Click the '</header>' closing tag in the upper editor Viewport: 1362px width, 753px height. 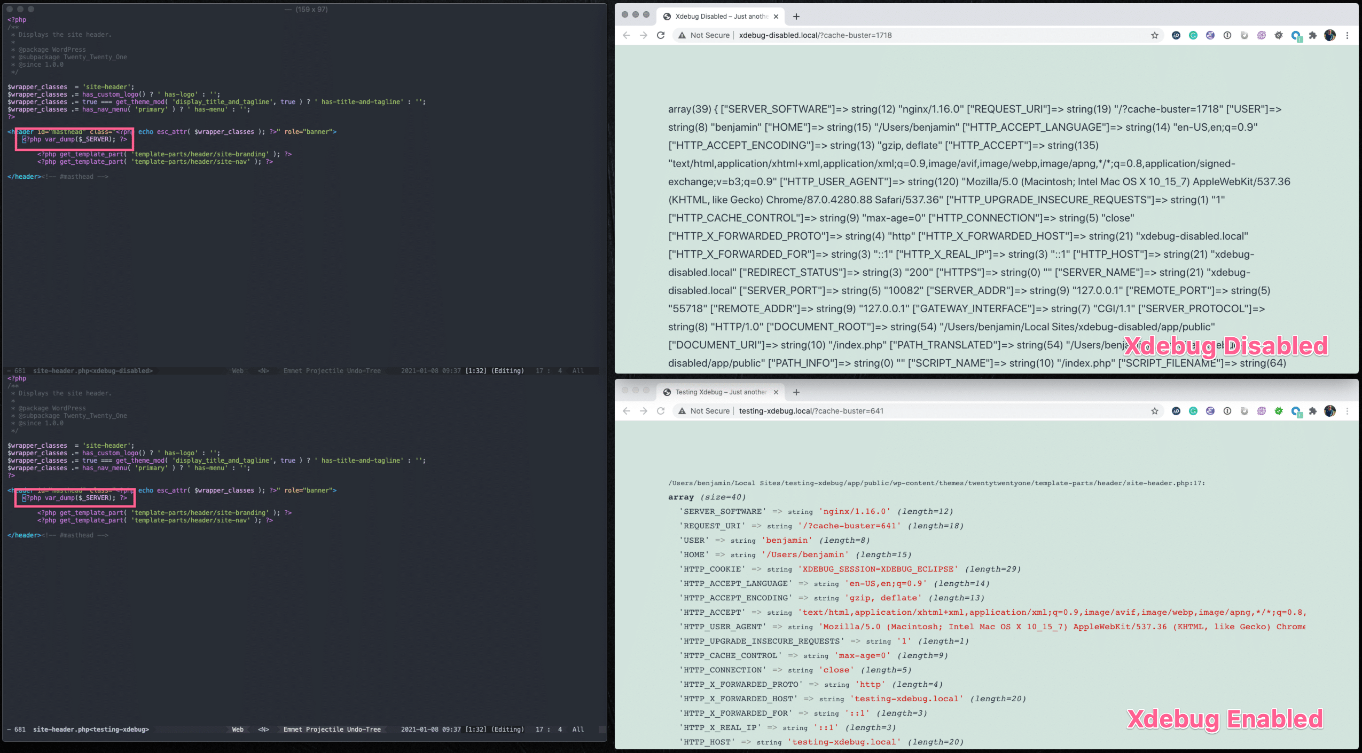(24, 177)
